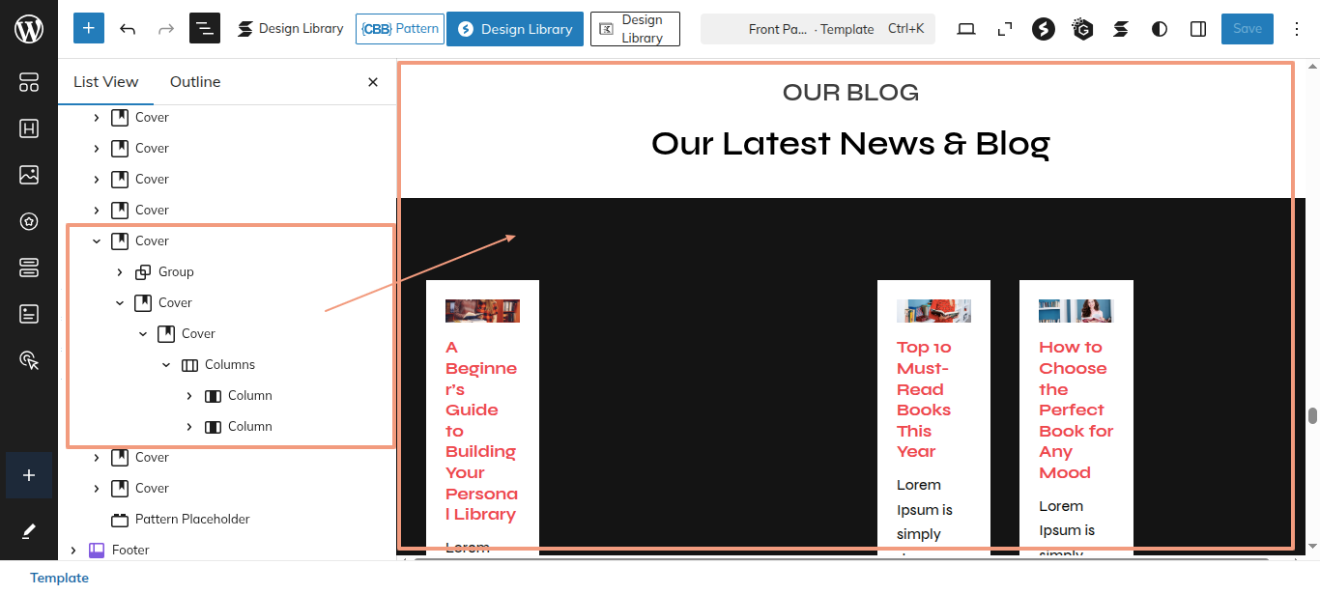Open the block inserter plus button

coord(88,29)
